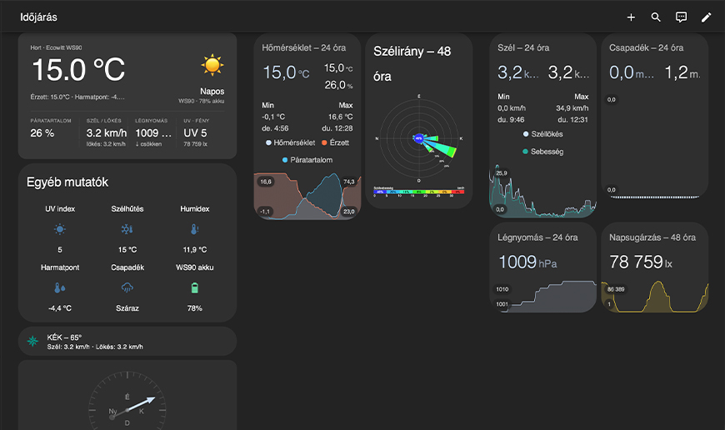The width and height of the screenshot is (725, 430).
Task: Click the compass icon beside KÉK – 65°
Action: tap(32, 341)
